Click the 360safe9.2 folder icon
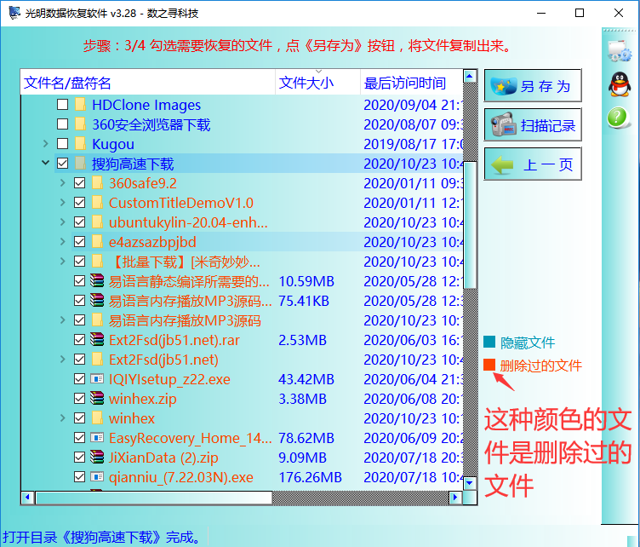 [97, 183]
